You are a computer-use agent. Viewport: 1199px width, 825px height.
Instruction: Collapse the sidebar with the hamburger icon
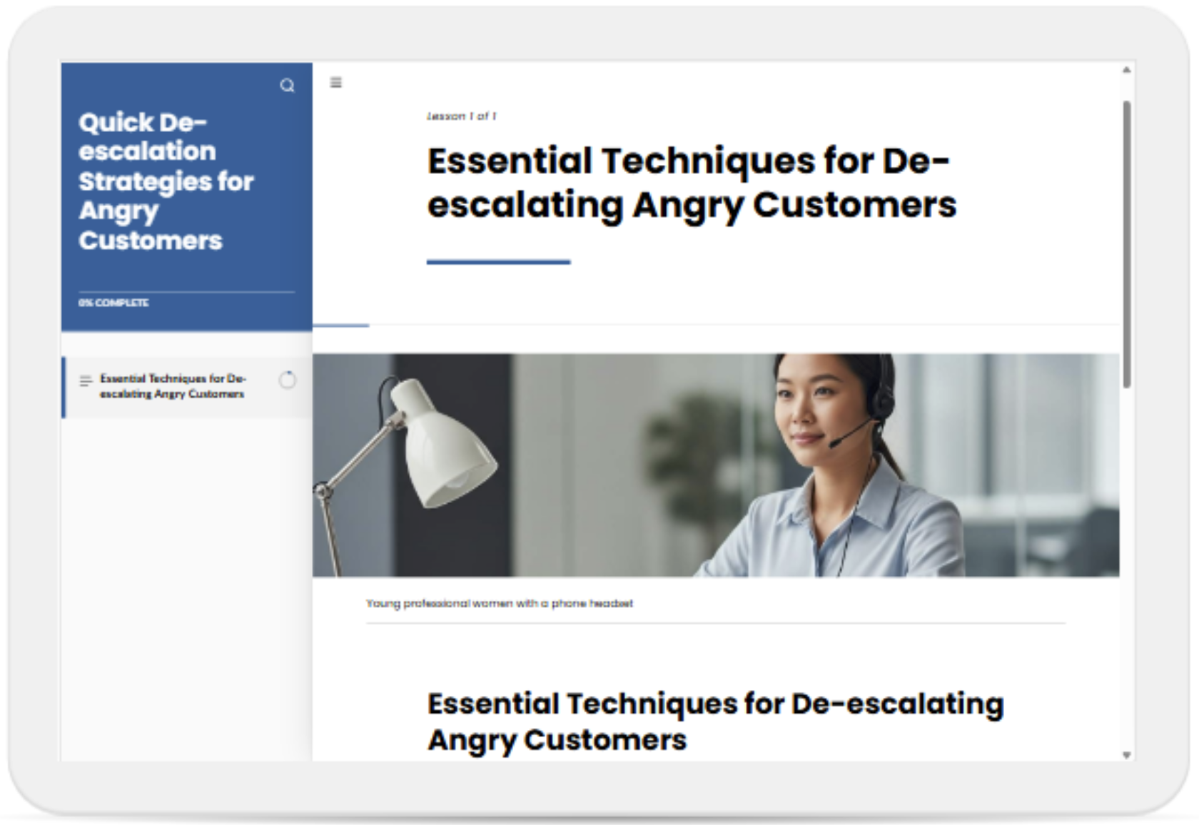click(336, 83)
